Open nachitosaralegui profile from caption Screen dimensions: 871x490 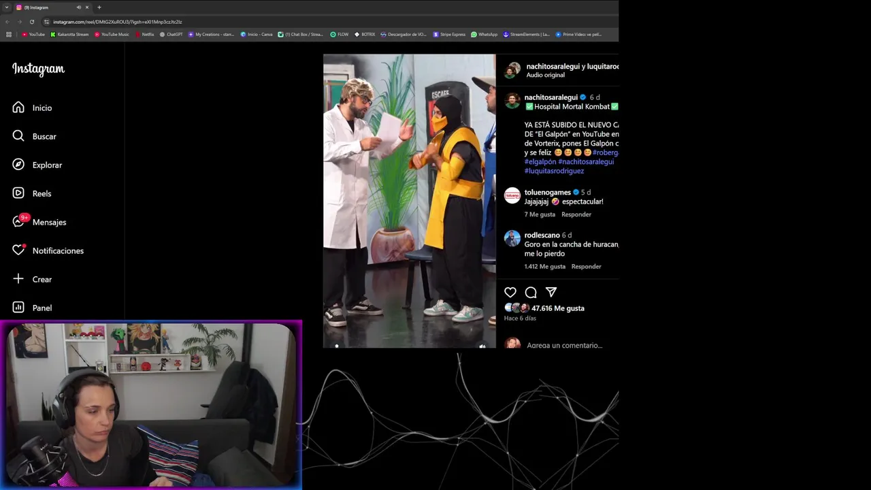551,97
